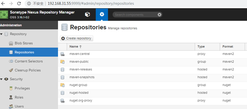Open Blob Stores in sidebar
Screen dimensions: 247x109
pyautogui.click(x=24, y=43)
